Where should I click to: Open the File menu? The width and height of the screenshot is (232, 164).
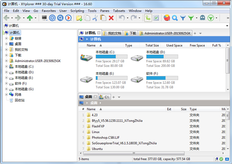click(x=7, y=11)
